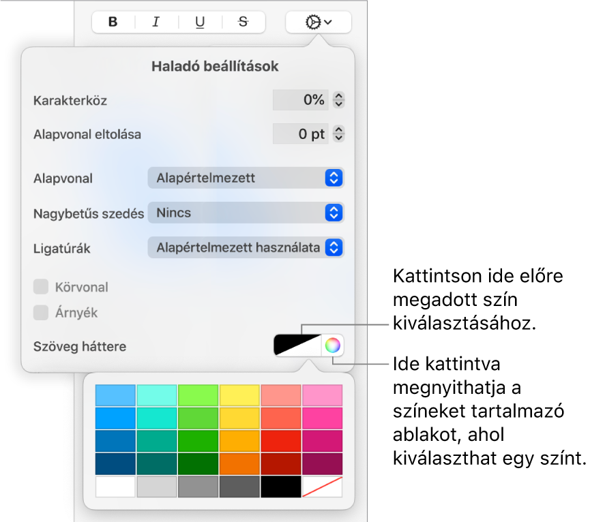Enable the Körvonal checkbox

click(x=42, y=287)
